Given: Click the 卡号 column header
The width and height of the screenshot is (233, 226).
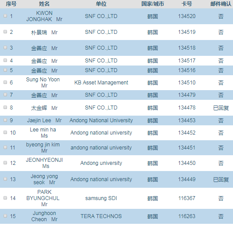Looking at the screenshot, I should (186, 4).
